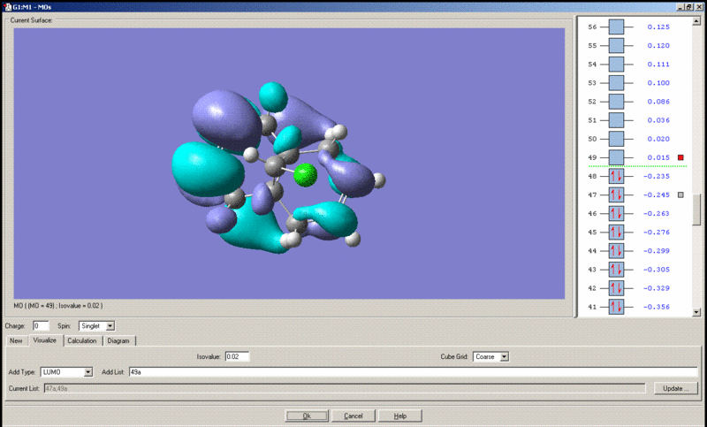Click energy value 0.015
This screenshot has height=427, width=707.
click(x=658, y=157)
